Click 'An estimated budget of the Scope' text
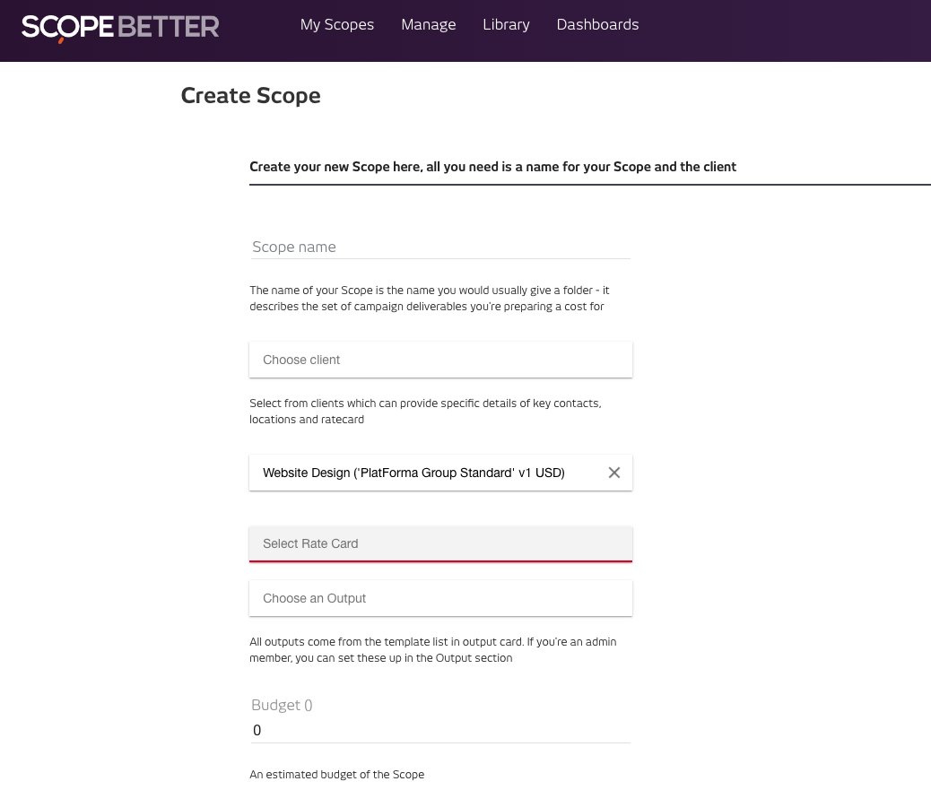 (x=336, y=774)
